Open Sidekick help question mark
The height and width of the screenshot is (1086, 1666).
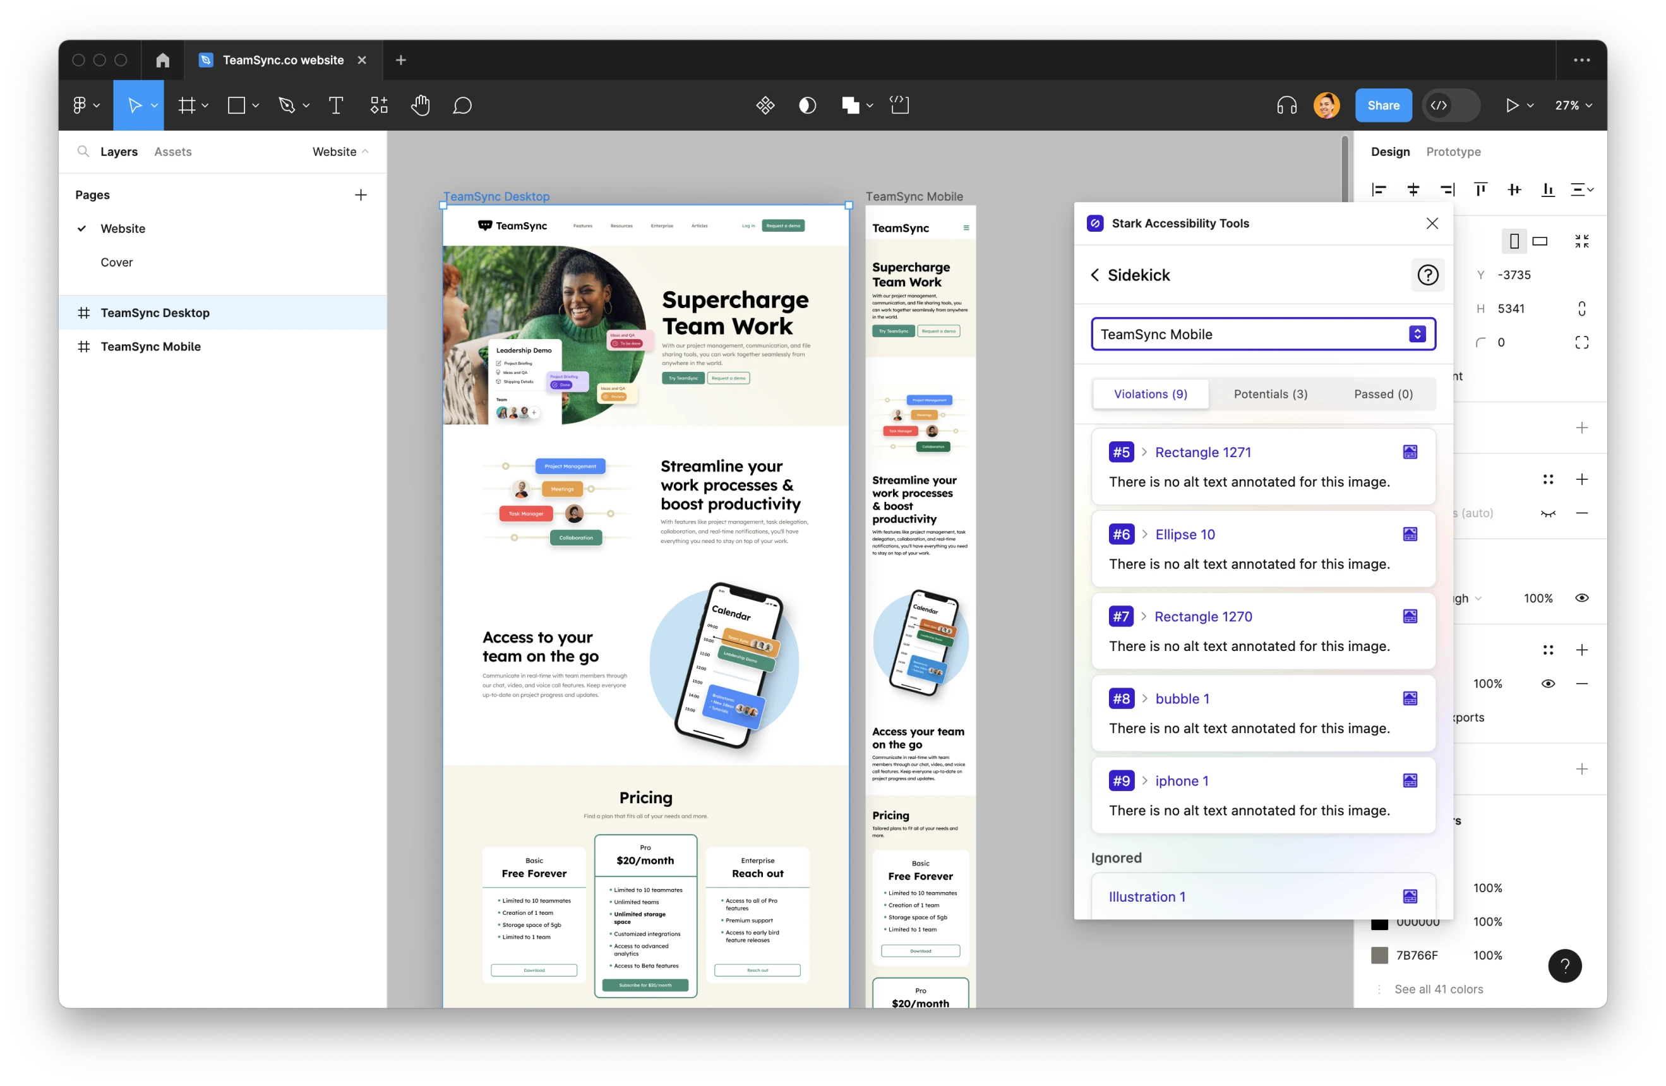tap(1427, 275)
